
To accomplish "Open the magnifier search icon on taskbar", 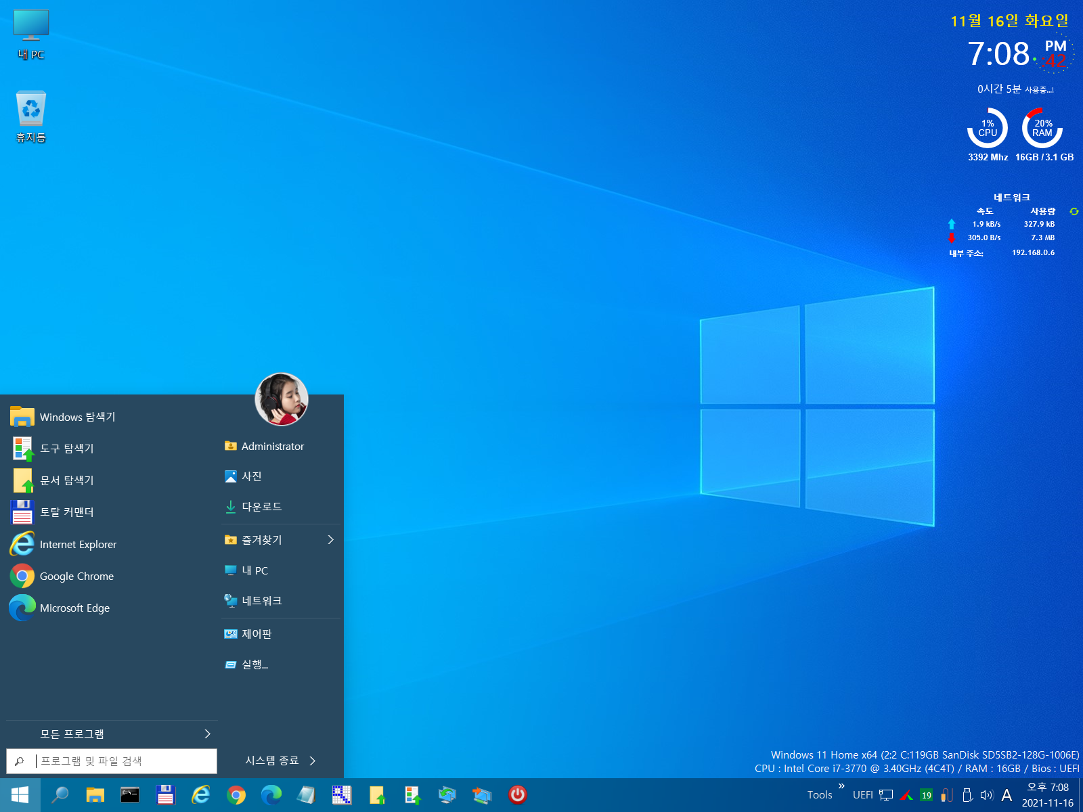I will point(60,795).
